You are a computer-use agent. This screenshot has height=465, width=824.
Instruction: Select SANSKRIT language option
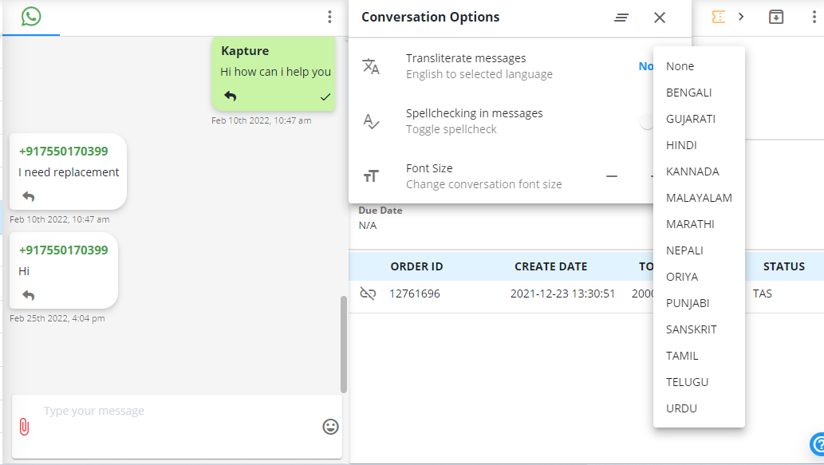point(699,329)
